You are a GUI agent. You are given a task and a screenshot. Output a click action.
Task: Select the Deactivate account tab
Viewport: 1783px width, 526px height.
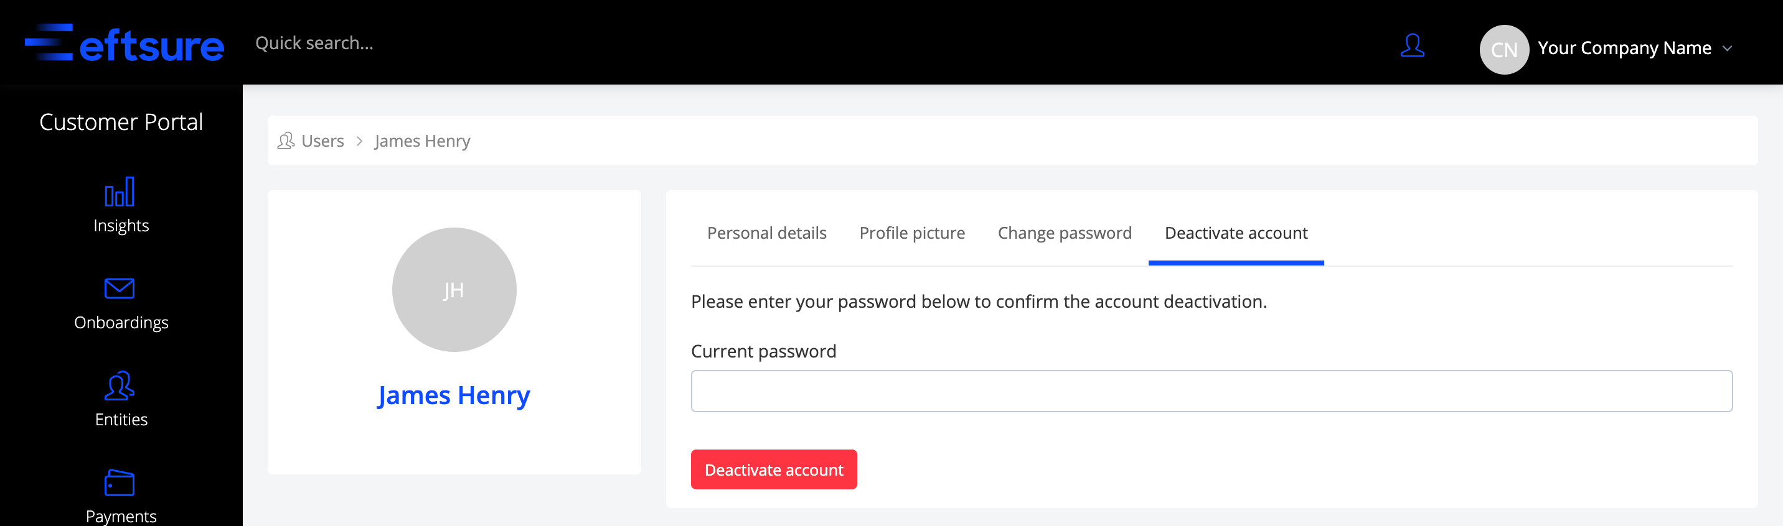[x=1236, y=233]
